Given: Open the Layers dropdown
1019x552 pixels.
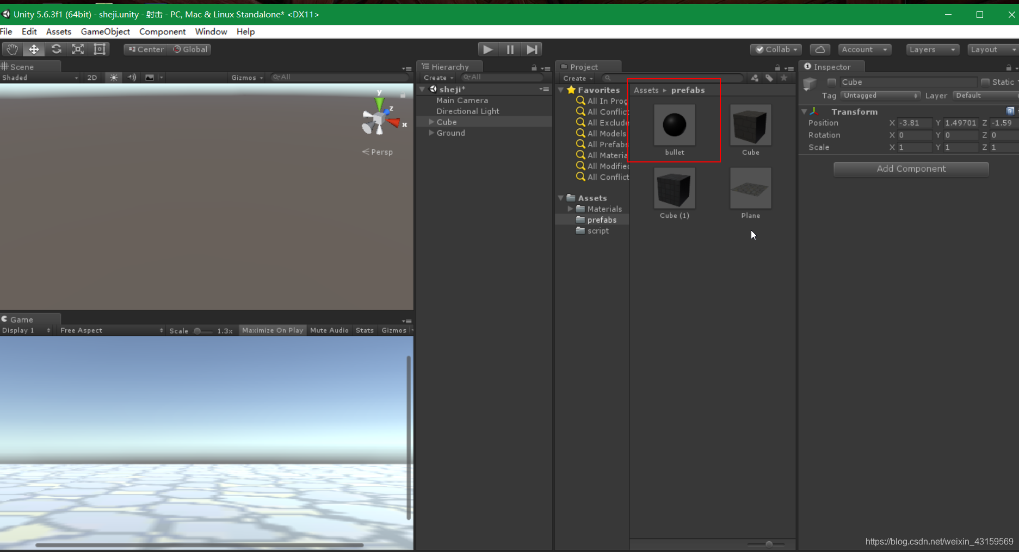Looking at the screenshot, I should [x=932, y=49].
